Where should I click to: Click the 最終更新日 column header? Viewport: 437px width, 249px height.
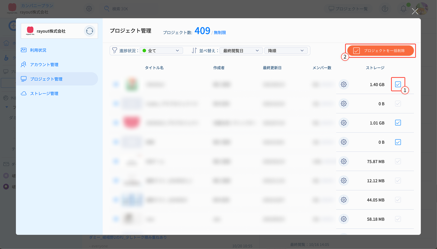click(x=272, y=68)
